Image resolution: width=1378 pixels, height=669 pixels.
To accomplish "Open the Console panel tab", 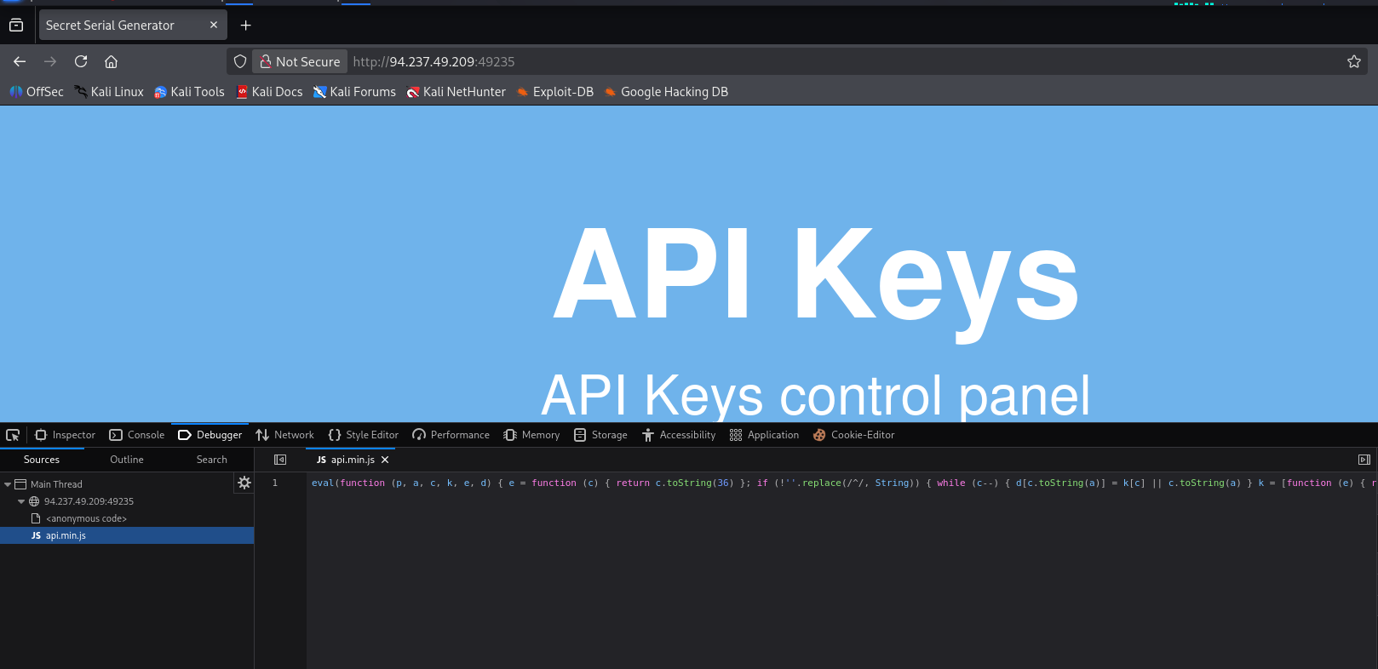I will click(x=137, y=435).
